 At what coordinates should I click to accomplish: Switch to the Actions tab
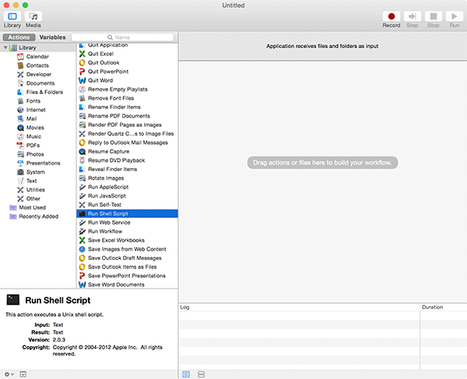pyautogui.click(x=17, y=37)
